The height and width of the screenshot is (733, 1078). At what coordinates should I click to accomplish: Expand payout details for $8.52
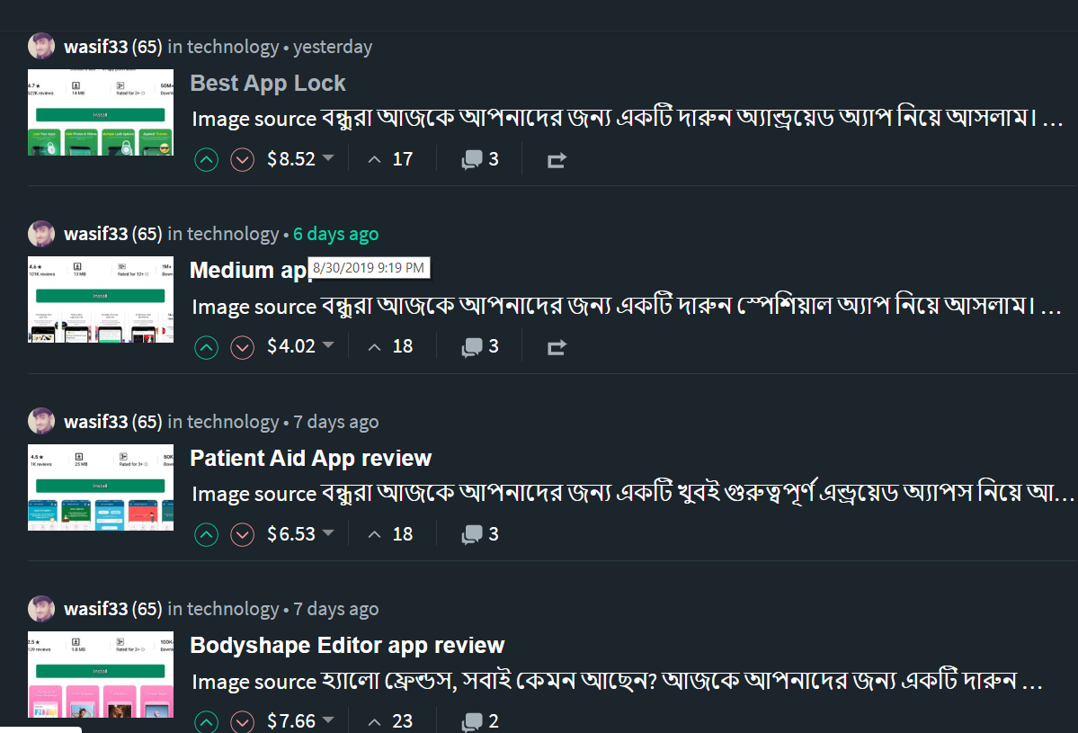click(x=328, y=159)
